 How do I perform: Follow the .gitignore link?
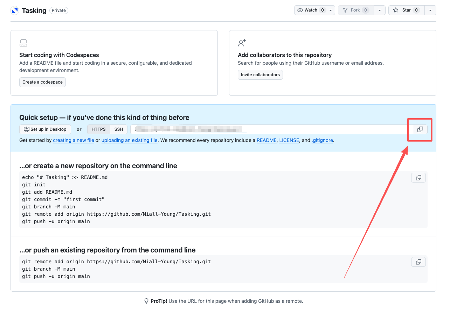point(322,140)
